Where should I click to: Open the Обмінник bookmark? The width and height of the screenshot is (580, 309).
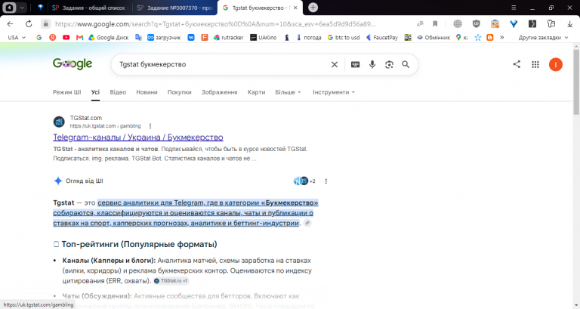pyautogui.click(x=433, y=37)
